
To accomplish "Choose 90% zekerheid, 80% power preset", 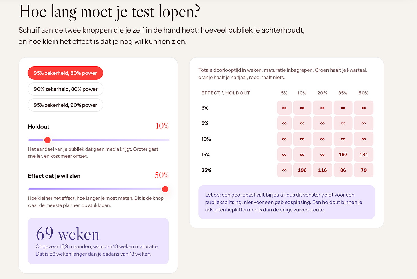I will (x=66, y=89).
